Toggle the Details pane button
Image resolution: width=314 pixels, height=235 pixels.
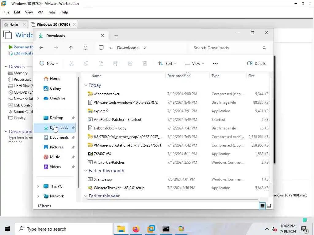pyautogui.click(x=257, y=64)
